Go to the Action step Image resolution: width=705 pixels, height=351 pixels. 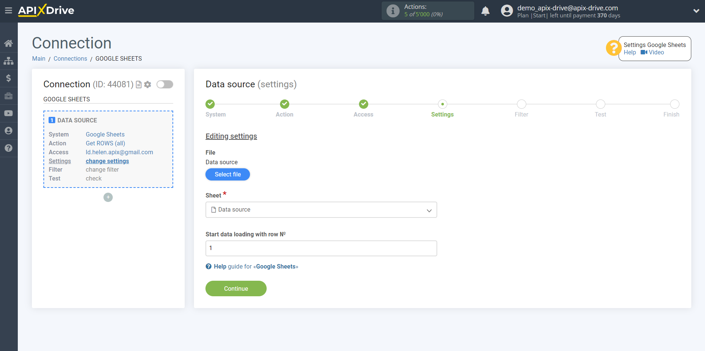click(284, 104)
